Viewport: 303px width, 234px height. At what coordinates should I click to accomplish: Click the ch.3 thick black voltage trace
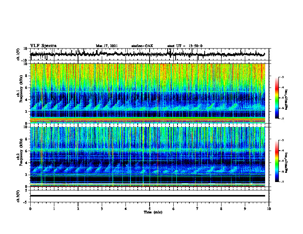(x=148, y=196)
